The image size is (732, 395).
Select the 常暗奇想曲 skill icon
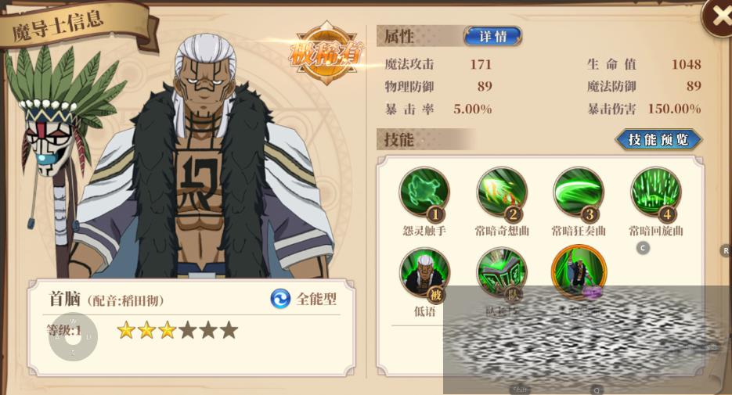pos(502,192)
